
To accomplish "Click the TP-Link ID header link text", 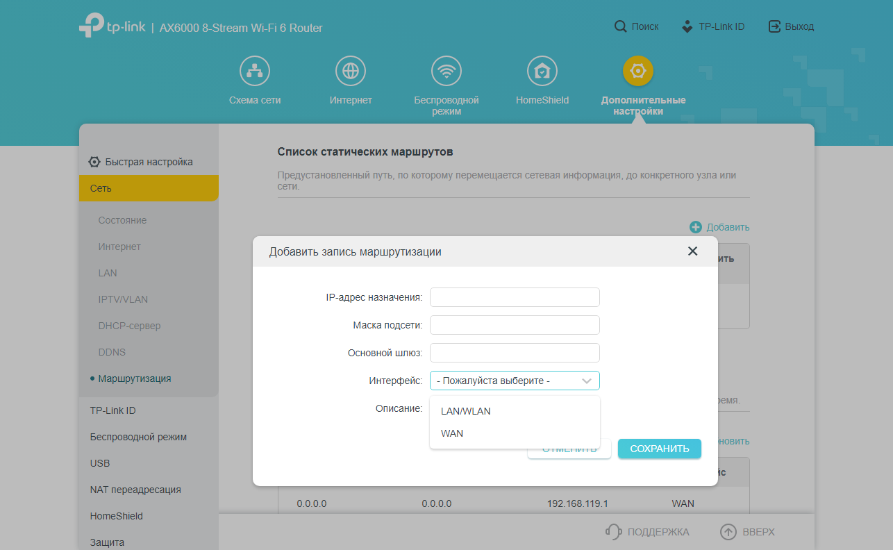I will click(x=721, y=26).
